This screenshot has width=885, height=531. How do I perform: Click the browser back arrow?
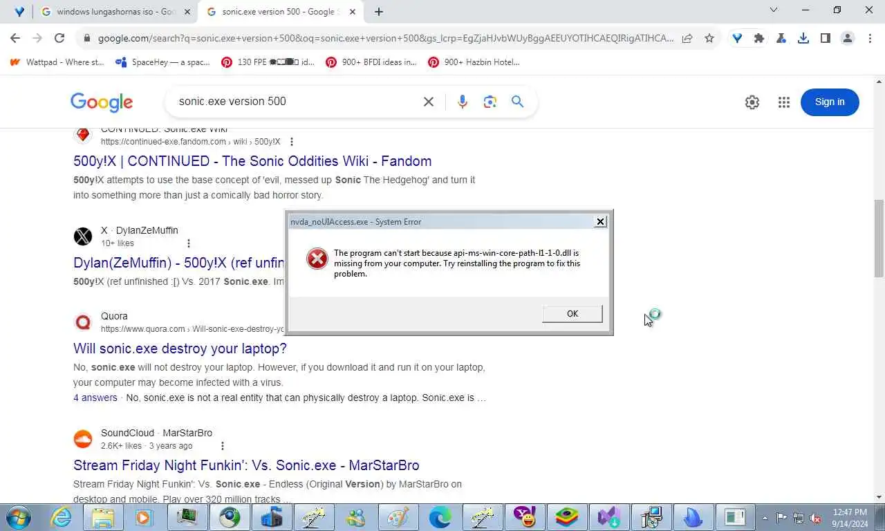[15, 38]
